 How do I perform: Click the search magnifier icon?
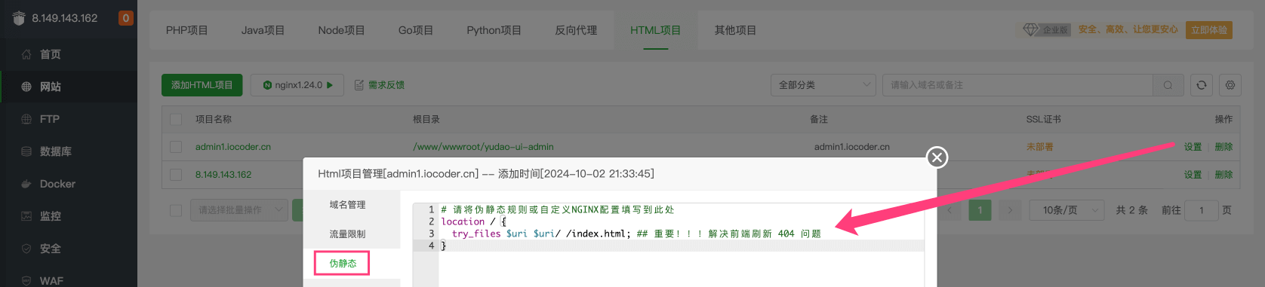click(1168, 85)
